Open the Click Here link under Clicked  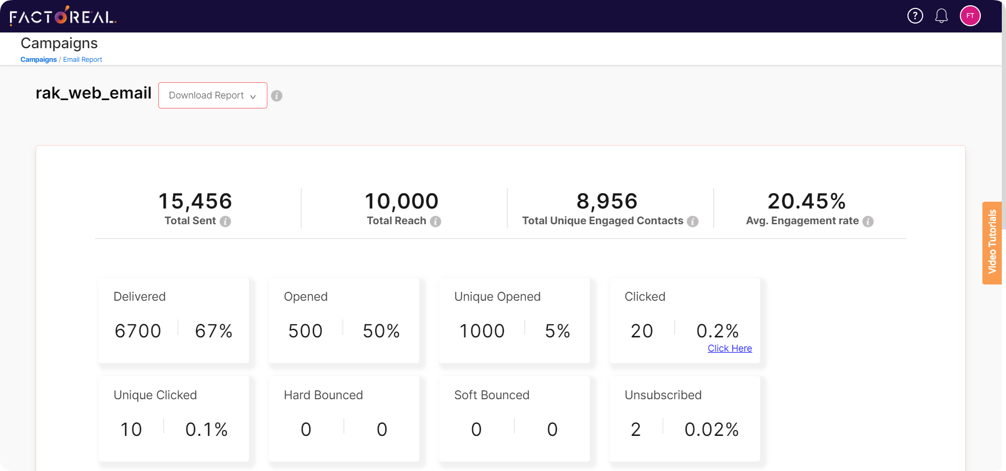[729, 348]
